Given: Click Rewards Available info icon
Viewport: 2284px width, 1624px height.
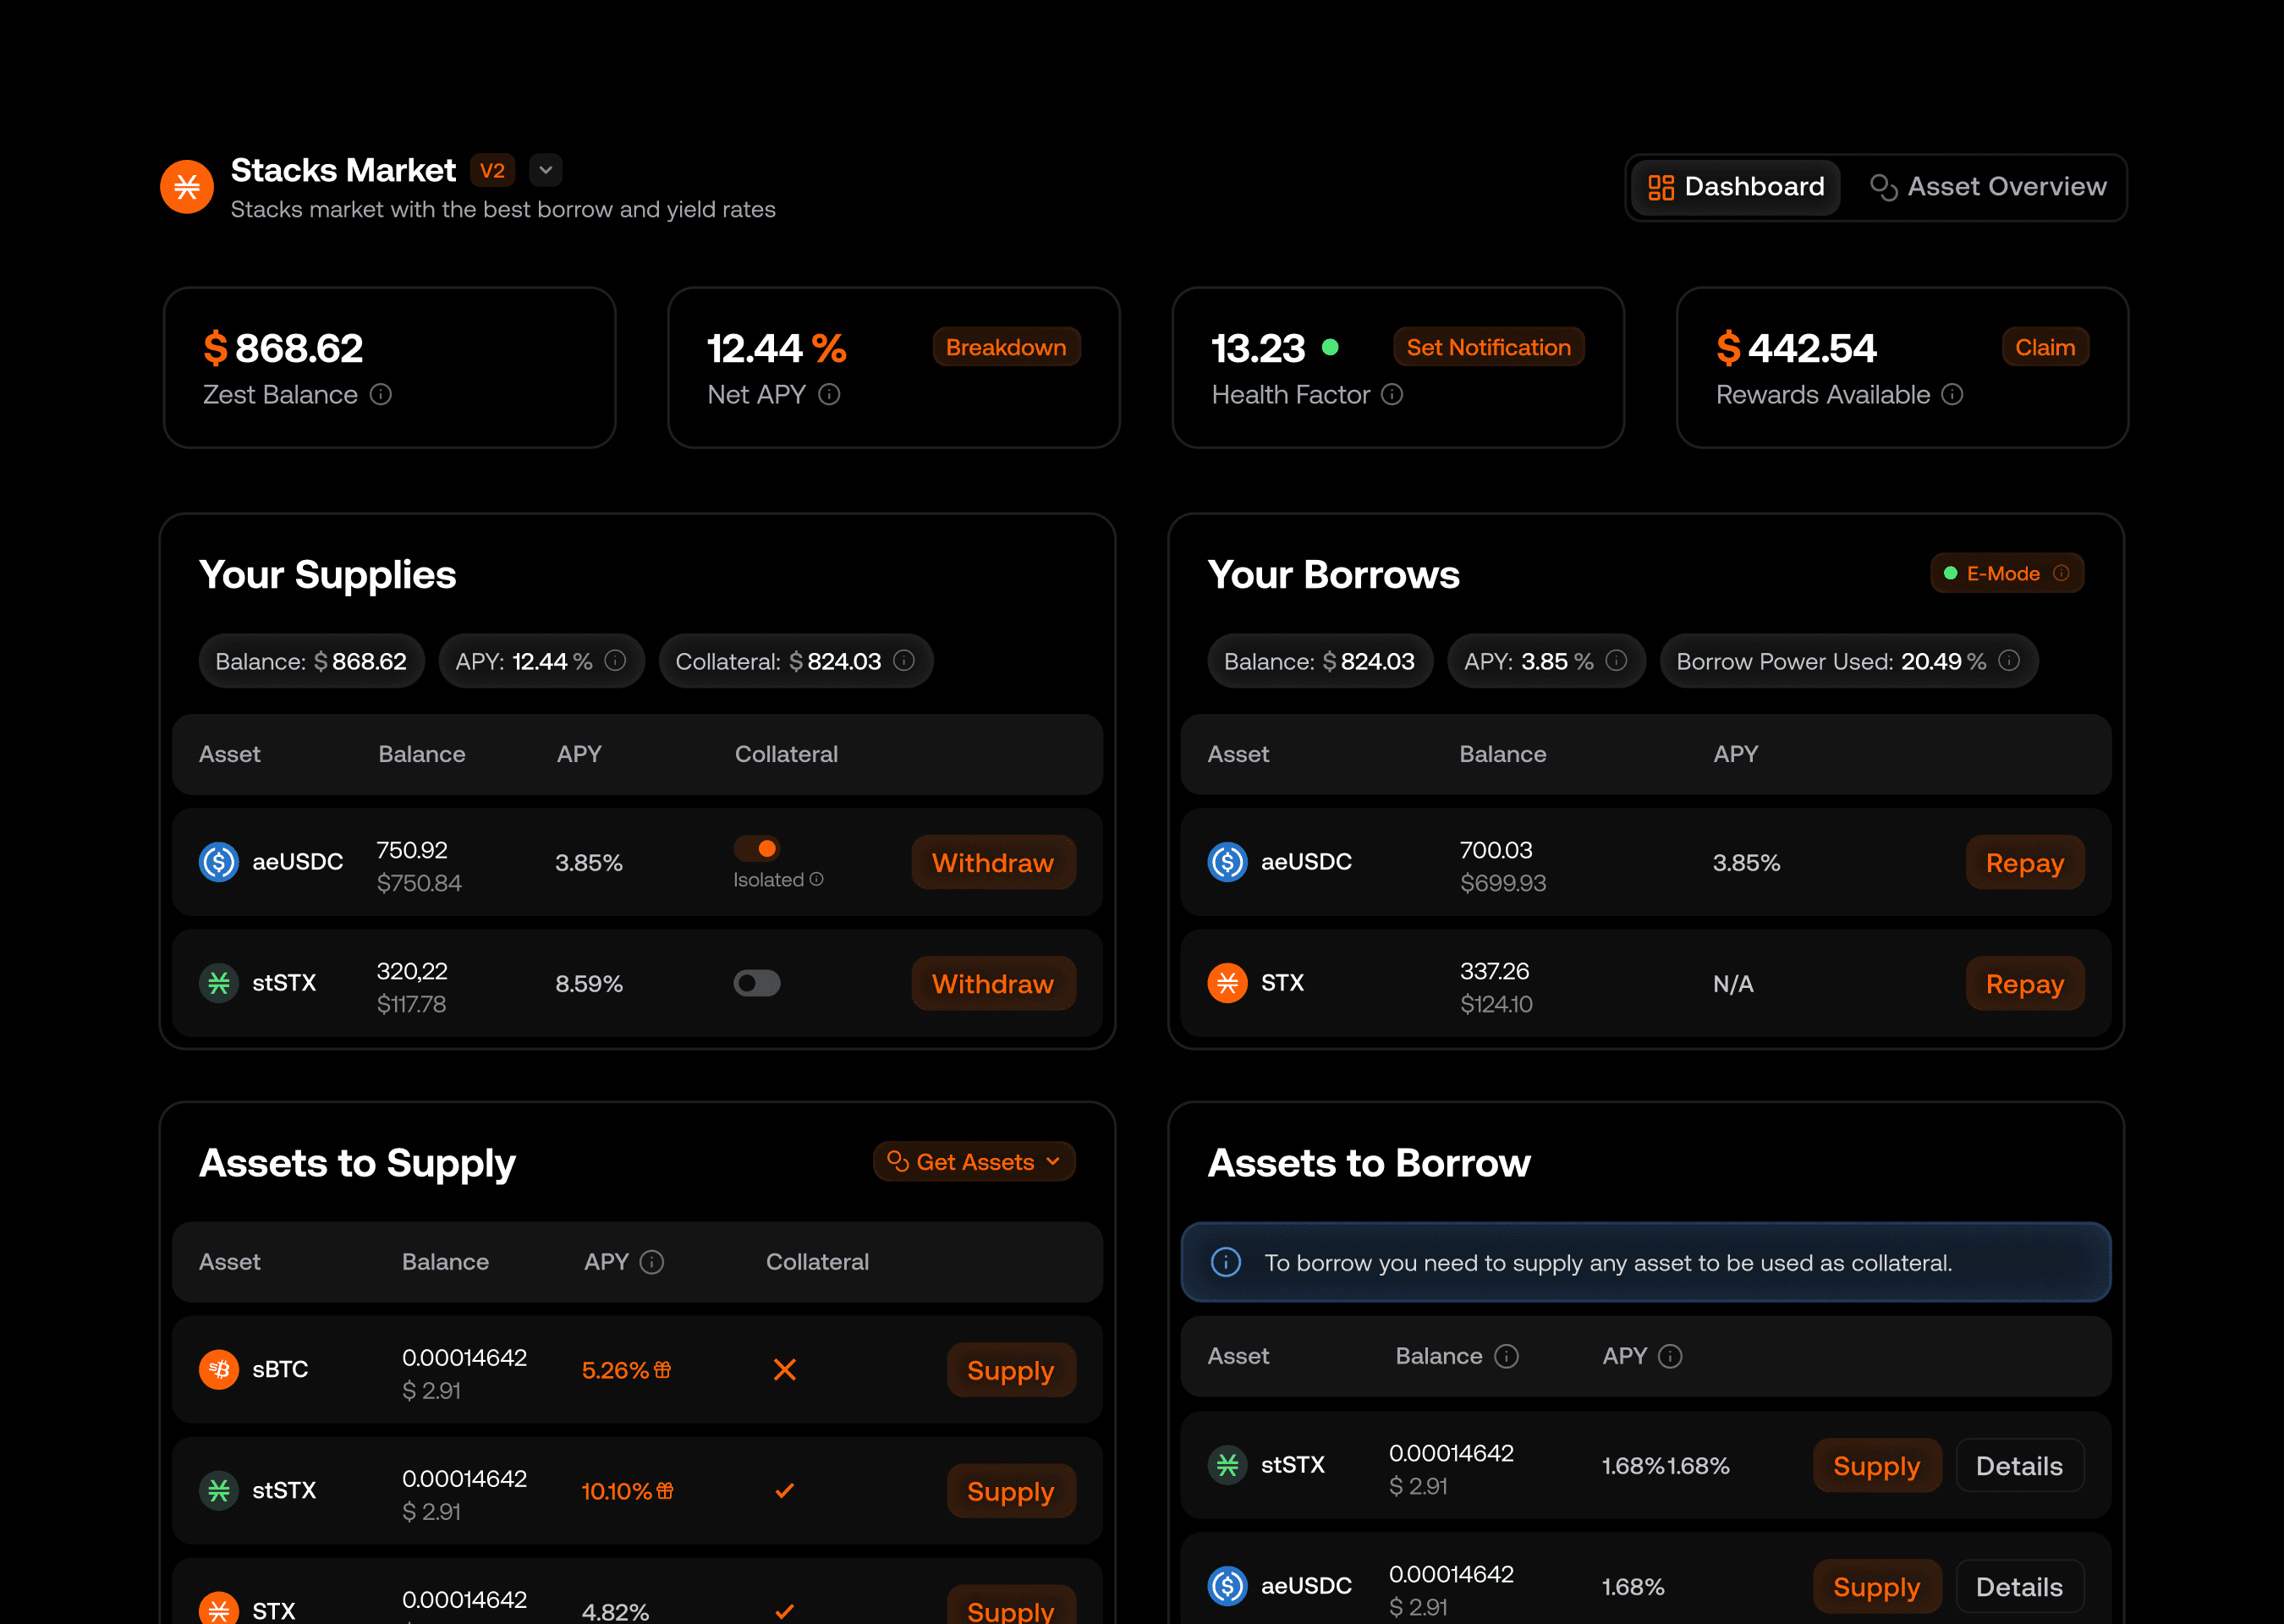Looking at the screenshot, I should click(x=1952, y=395).
